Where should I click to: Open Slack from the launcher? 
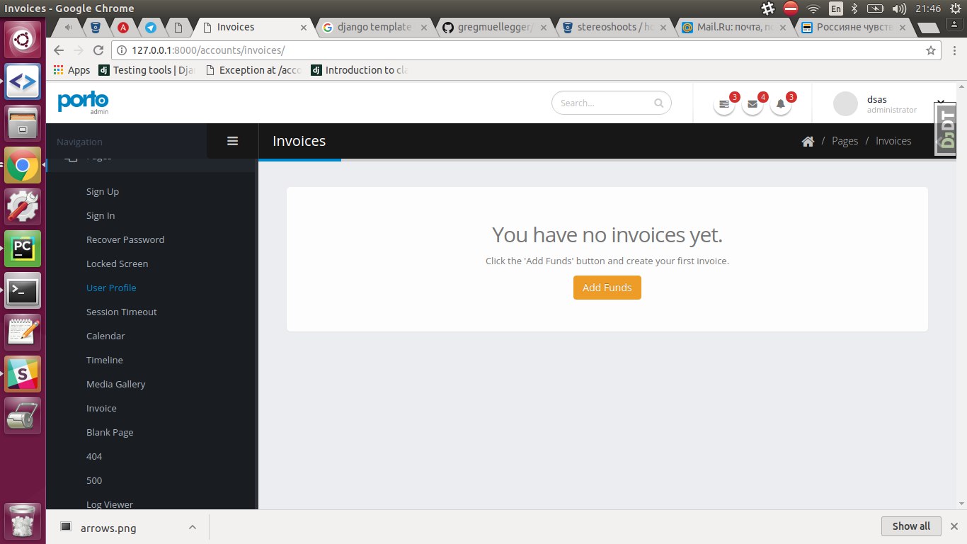pos(23,374)
